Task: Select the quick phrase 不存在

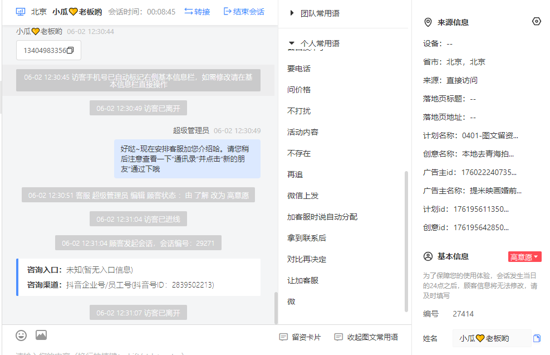Action: tap(299, 153)
